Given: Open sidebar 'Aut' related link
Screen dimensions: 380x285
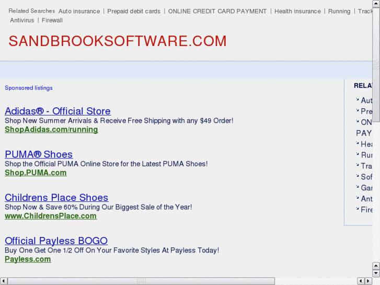Looking at the screenshot, I should (366, 100).
